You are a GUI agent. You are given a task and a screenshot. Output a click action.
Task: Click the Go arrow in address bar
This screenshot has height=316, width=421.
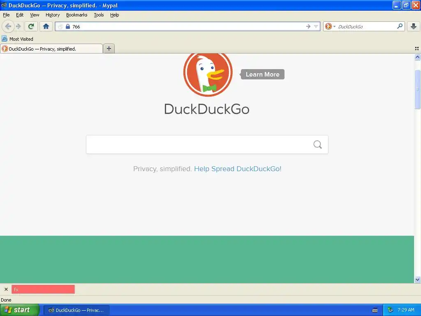[x=308, y=26]
